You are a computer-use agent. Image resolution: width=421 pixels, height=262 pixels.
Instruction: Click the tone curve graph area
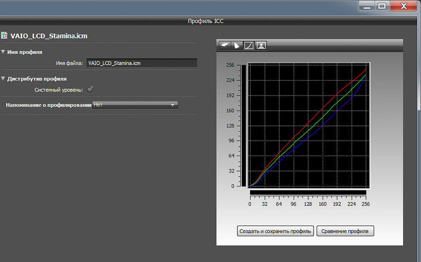[309, 126]
